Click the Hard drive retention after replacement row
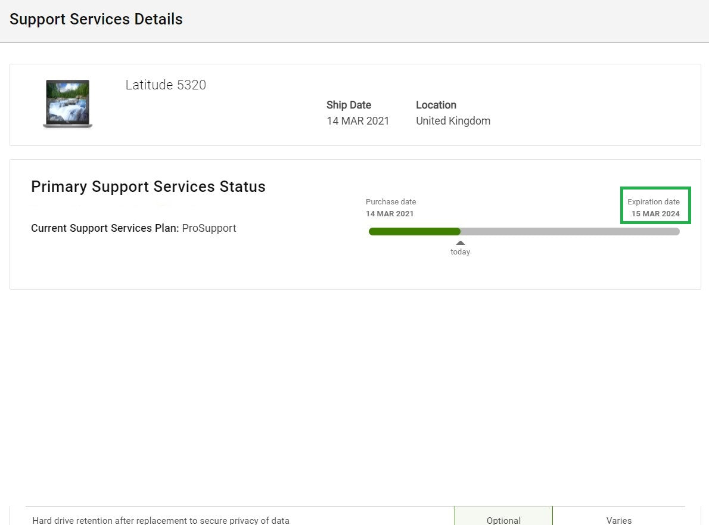 point(356,517)
